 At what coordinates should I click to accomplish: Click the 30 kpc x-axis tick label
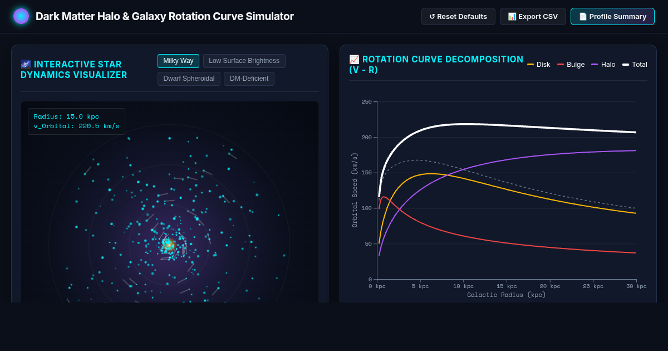(x=636, y=286)
